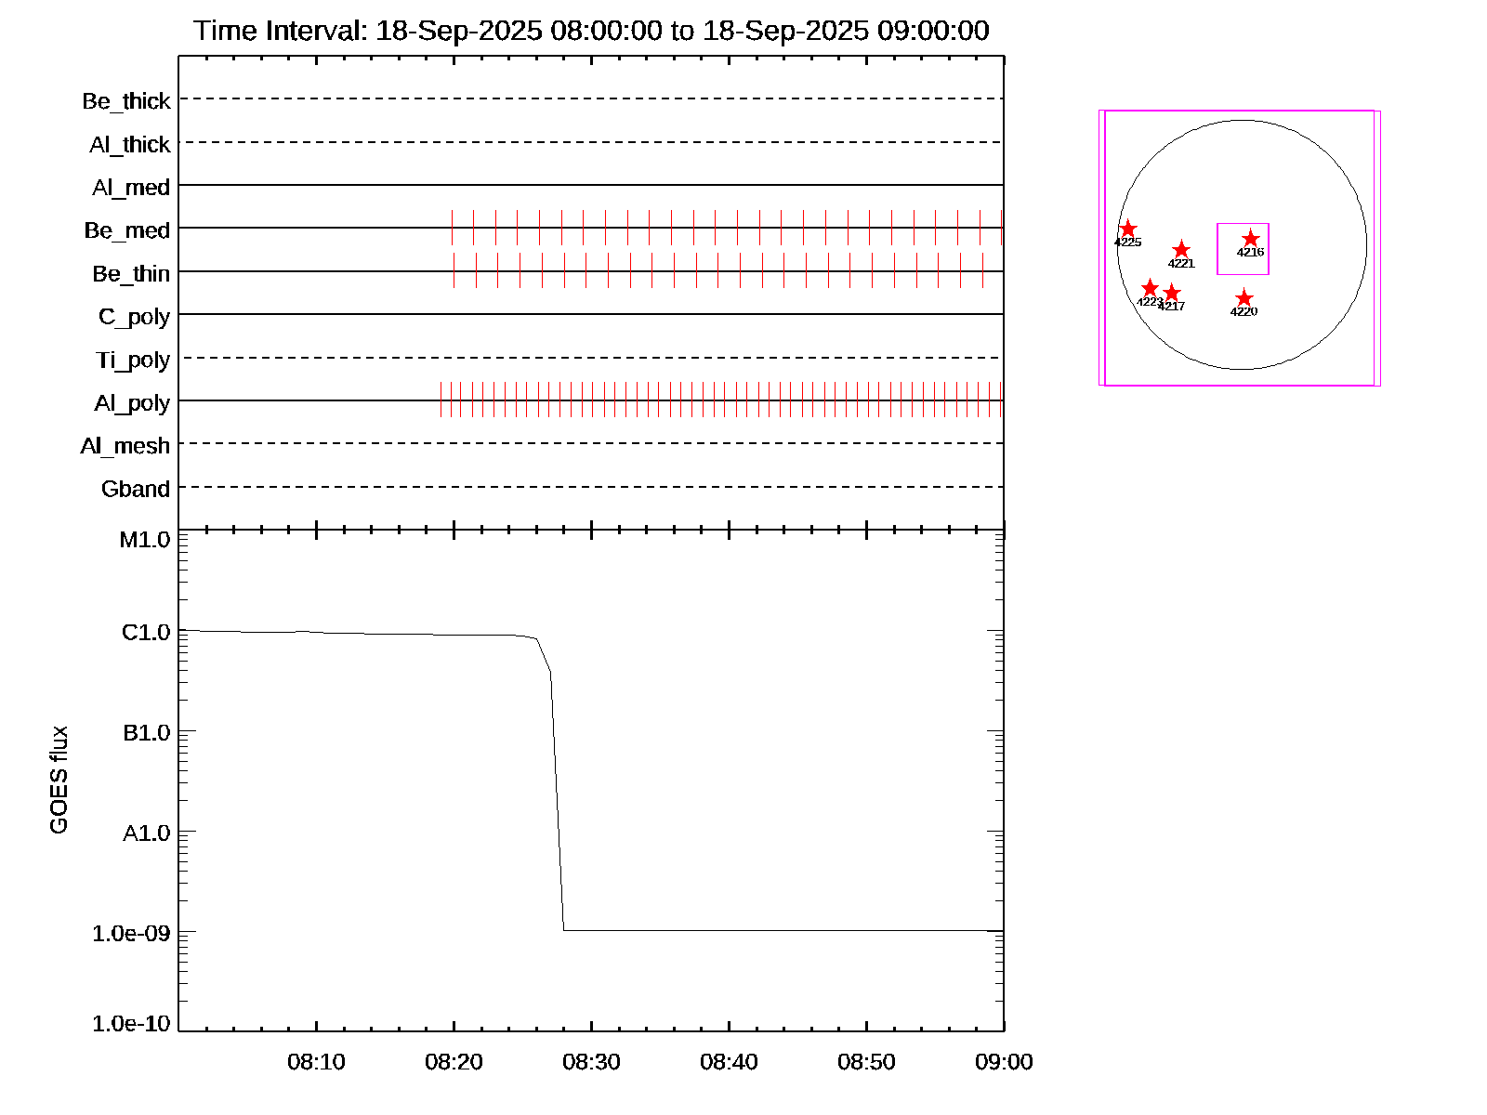The width and height of the screenshot is (1487, 1115).
Task: Select the 08:50 time axis label
Action: click(x=866, y=1062)
